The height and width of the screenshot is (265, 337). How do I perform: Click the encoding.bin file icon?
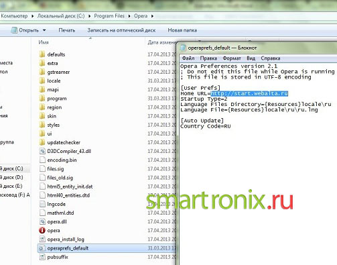[x=42, y=160]
